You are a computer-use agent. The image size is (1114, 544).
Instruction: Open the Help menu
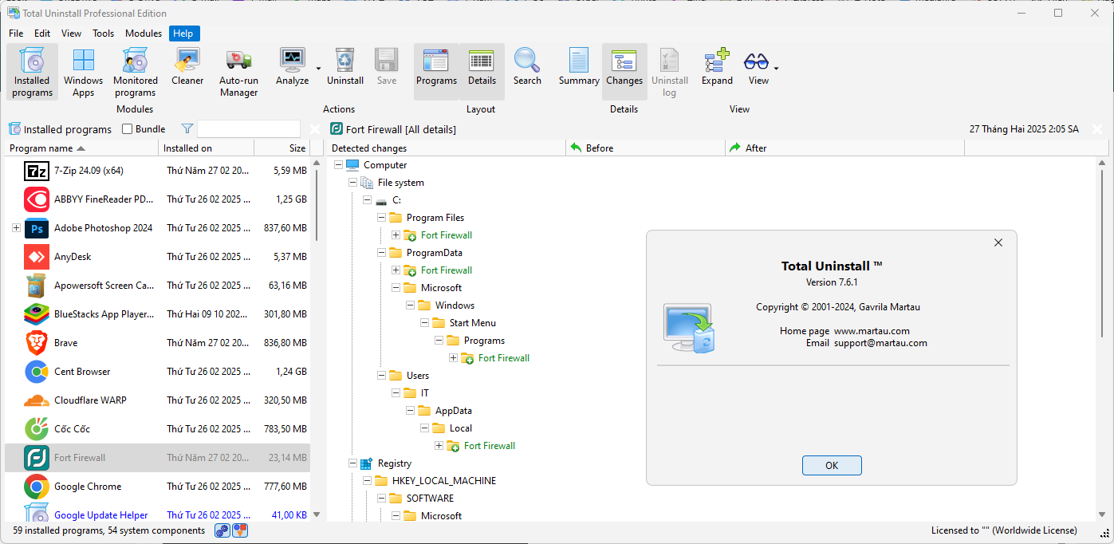(x=183, y=34)
